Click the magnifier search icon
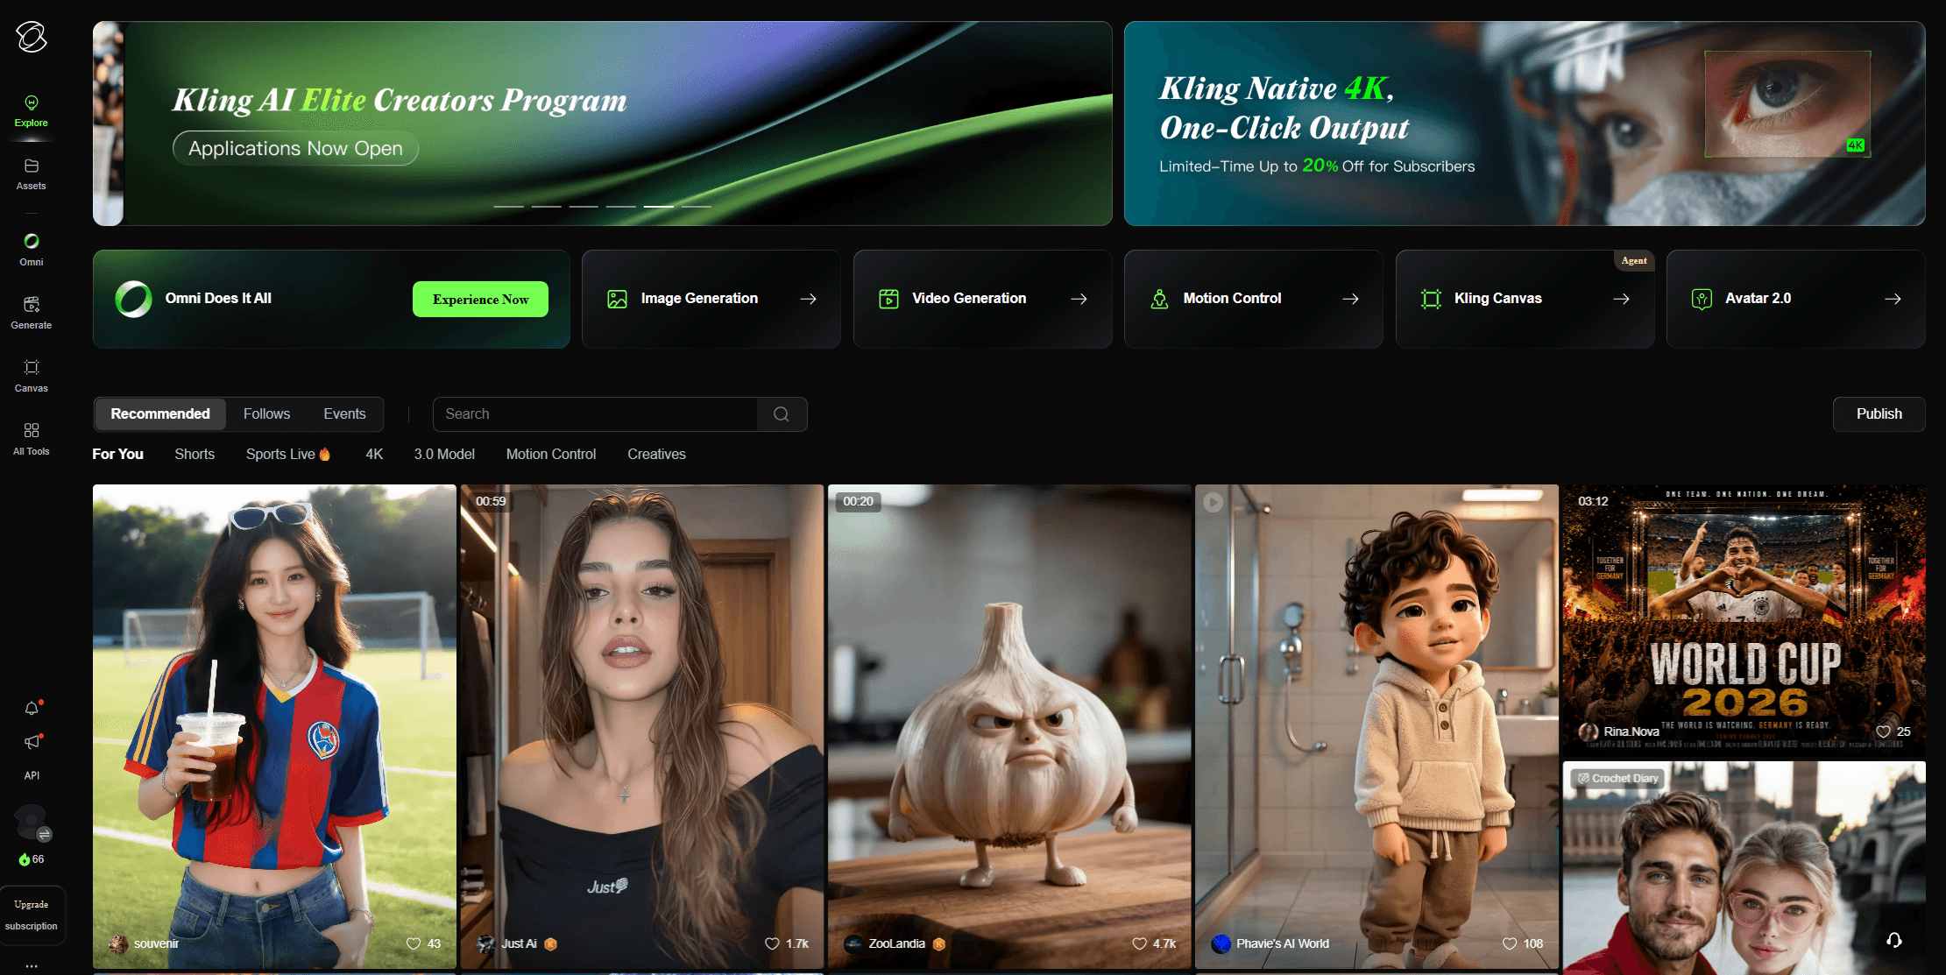 (782, 414)
